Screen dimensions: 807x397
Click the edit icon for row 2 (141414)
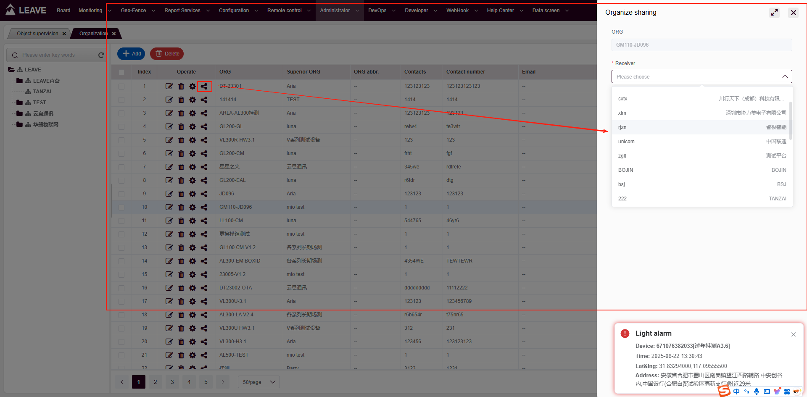click(169, 100)
